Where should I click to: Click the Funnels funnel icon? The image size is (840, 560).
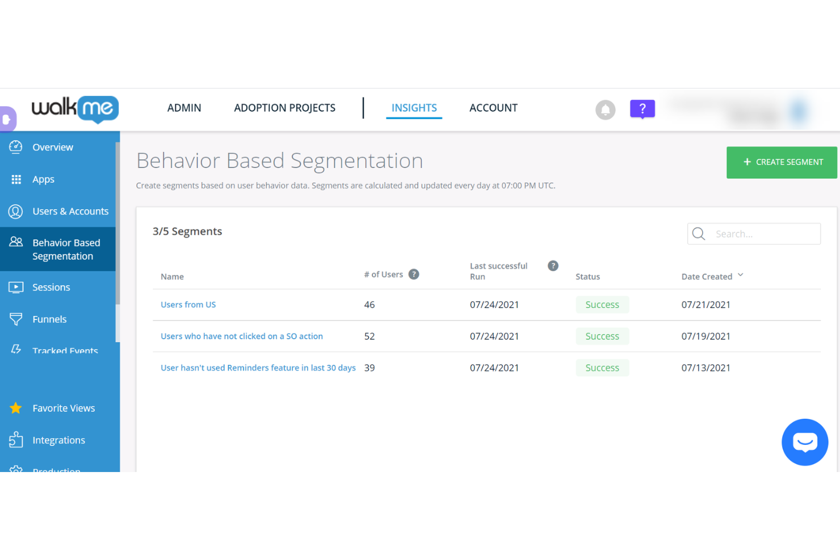point(16,319)
